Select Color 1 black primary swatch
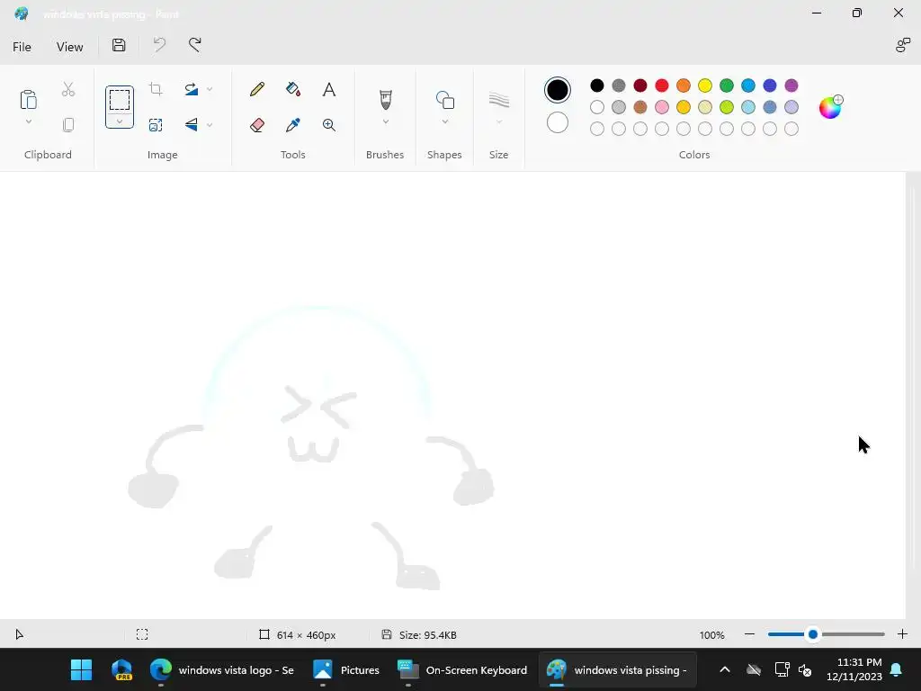The height and width of the screenshot is (691, 921). coord(558,90)
